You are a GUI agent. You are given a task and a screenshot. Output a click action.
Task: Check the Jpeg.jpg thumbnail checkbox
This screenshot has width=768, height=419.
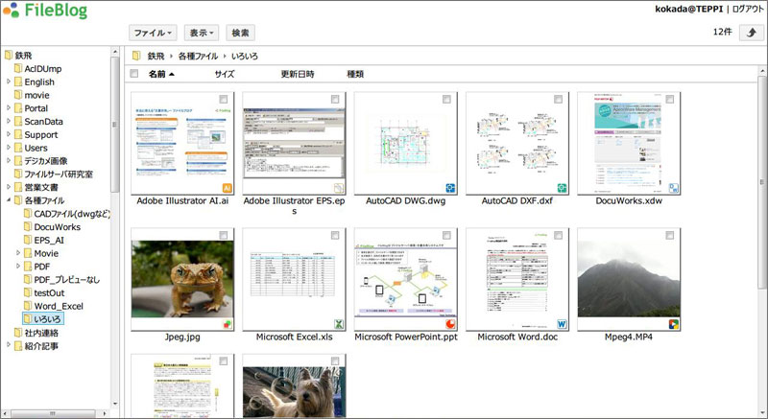coord(224,236)
